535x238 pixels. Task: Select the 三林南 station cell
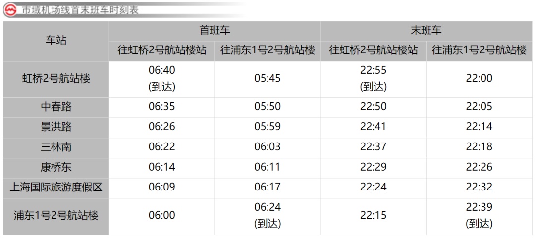pos(56,147)
